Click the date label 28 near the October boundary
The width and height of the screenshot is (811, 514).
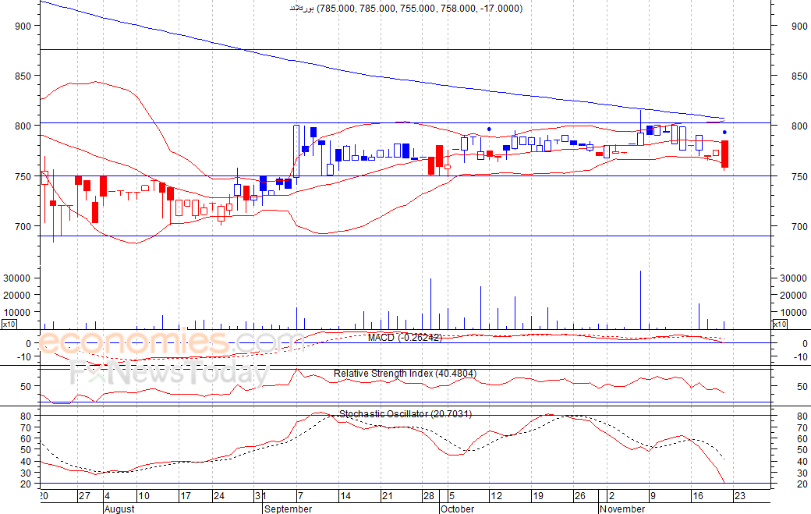(x=429, y=496)
